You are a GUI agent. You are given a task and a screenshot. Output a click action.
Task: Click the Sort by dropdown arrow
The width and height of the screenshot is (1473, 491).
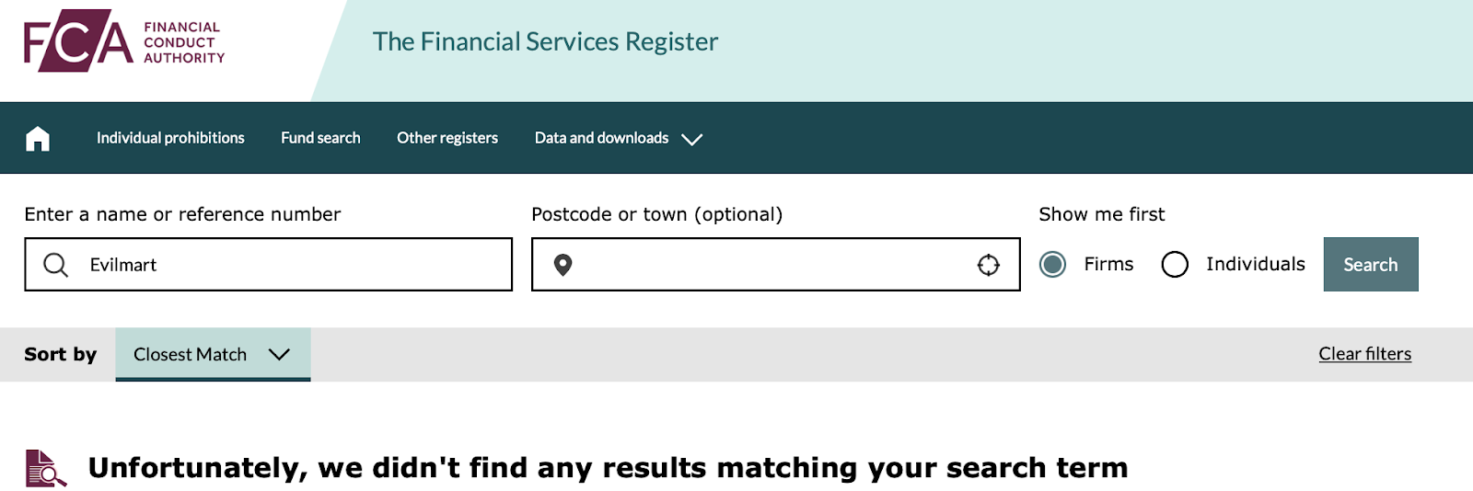coord(279,354)
